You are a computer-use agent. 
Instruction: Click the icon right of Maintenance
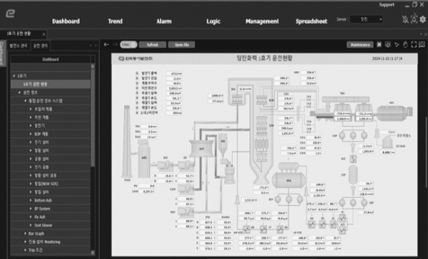pyautogui.click(x=379, y=45)
